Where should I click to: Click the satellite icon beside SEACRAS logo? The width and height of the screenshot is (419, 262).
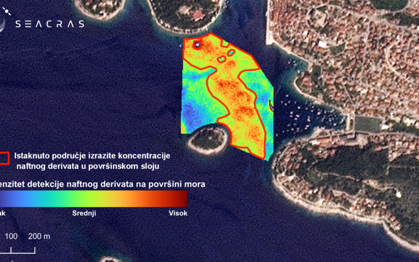[3, 22]
